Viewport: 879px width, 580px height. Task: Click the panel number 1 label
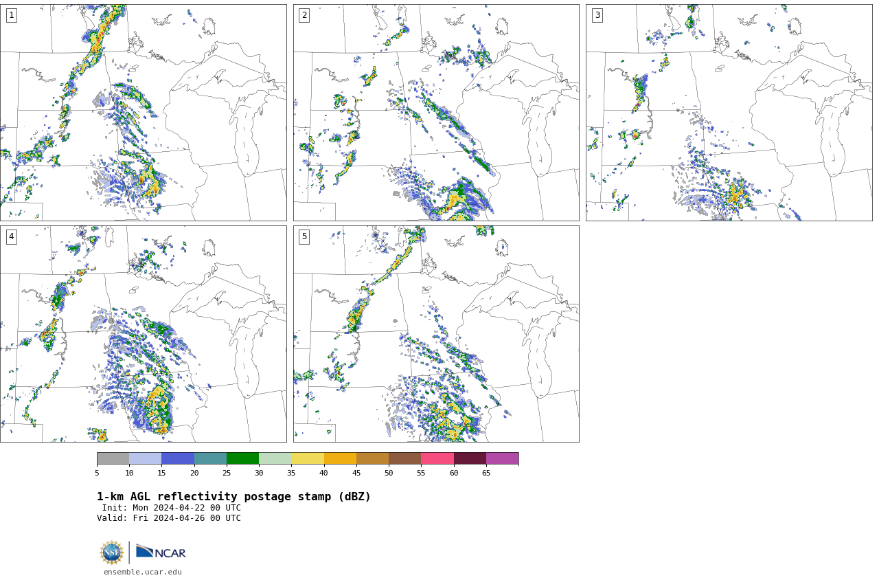[11, 15]
